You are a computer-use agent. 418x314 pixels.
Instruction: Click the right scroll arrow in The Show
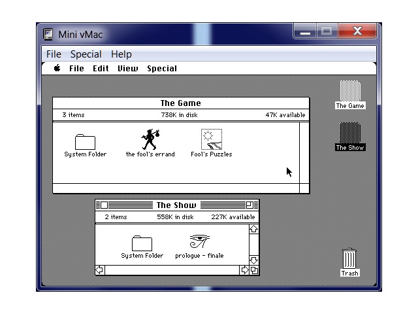coord(244,270)
